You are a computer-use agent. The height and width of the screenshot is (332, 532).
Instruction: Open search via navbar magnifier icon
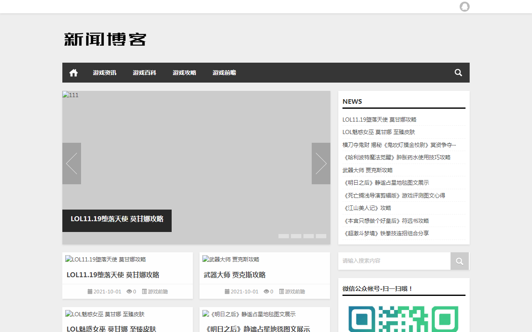click(458, 73)
